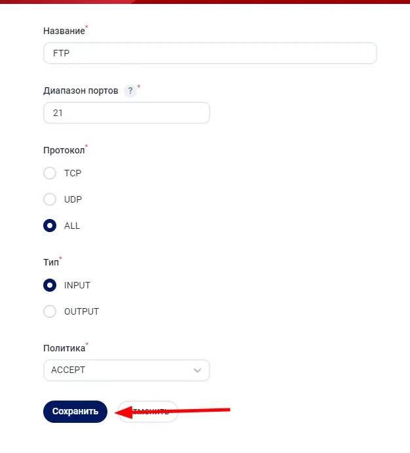Click the help icon beside Диапазон портов
Viewport: 410px width, 453px height.
point(130,91)
